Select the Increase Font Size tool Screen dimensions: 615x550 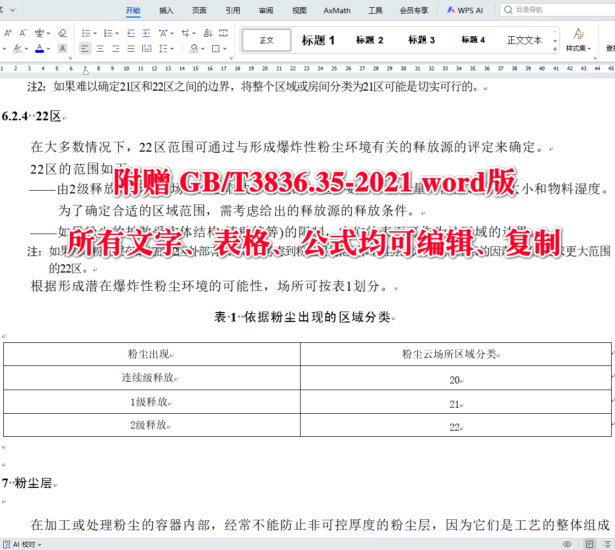[8, 33]
